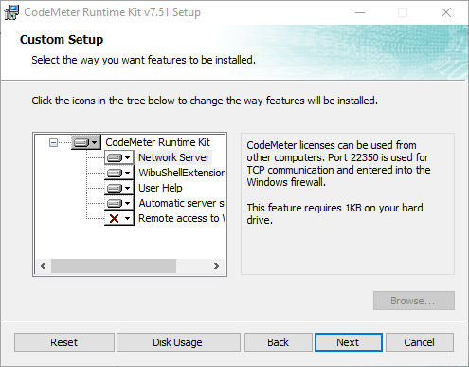Go Back to previous setup step

278,342
